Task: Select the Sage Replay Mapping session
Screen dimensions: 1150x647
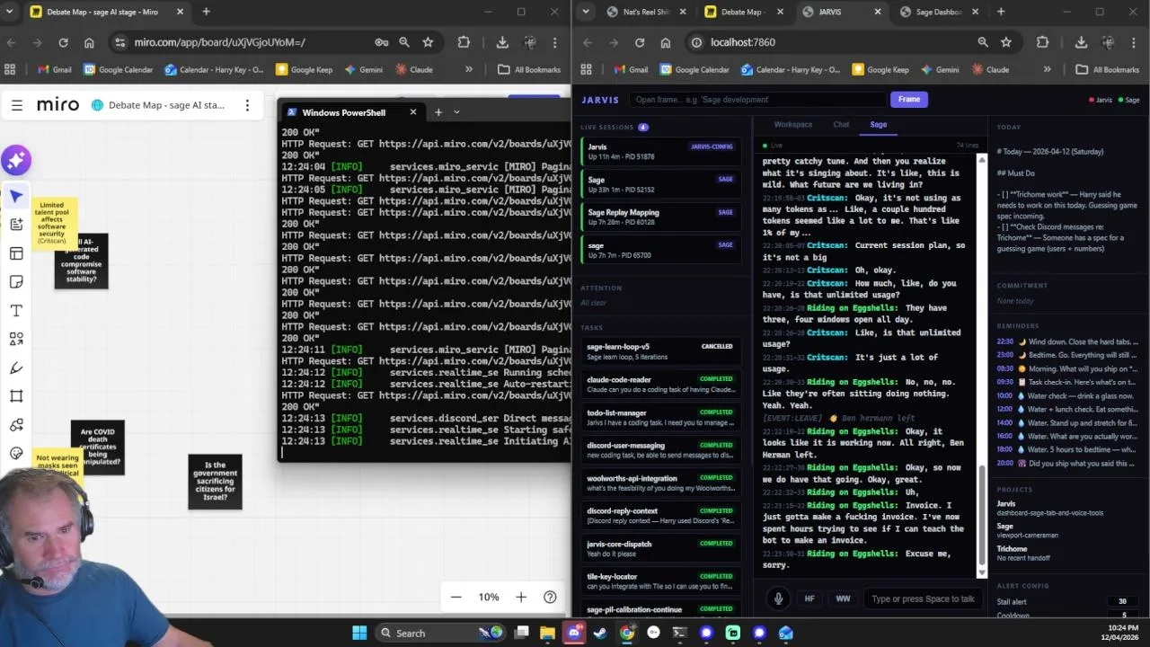Action: coord(660,217)
